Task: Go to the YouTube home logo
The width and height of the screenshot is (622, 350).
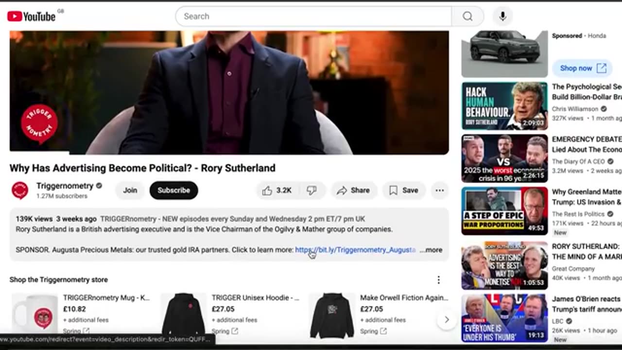Action: tap(32, 17)
